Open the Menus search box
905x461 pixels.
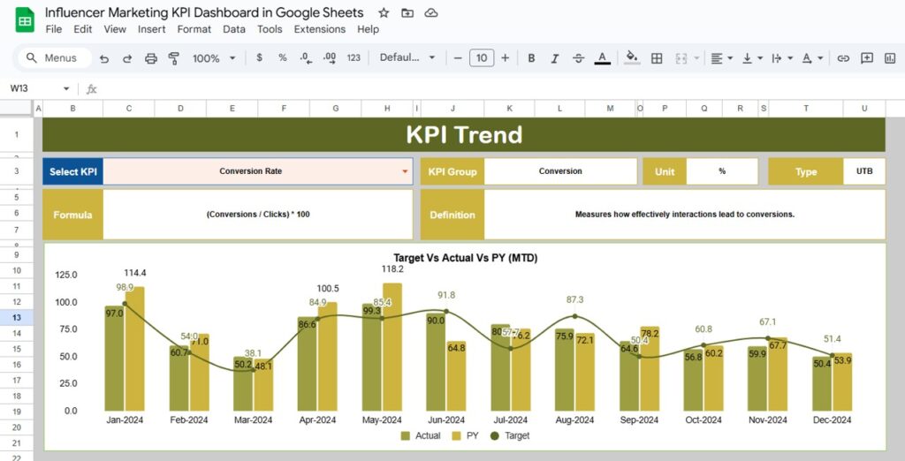[x=54, y=57]
